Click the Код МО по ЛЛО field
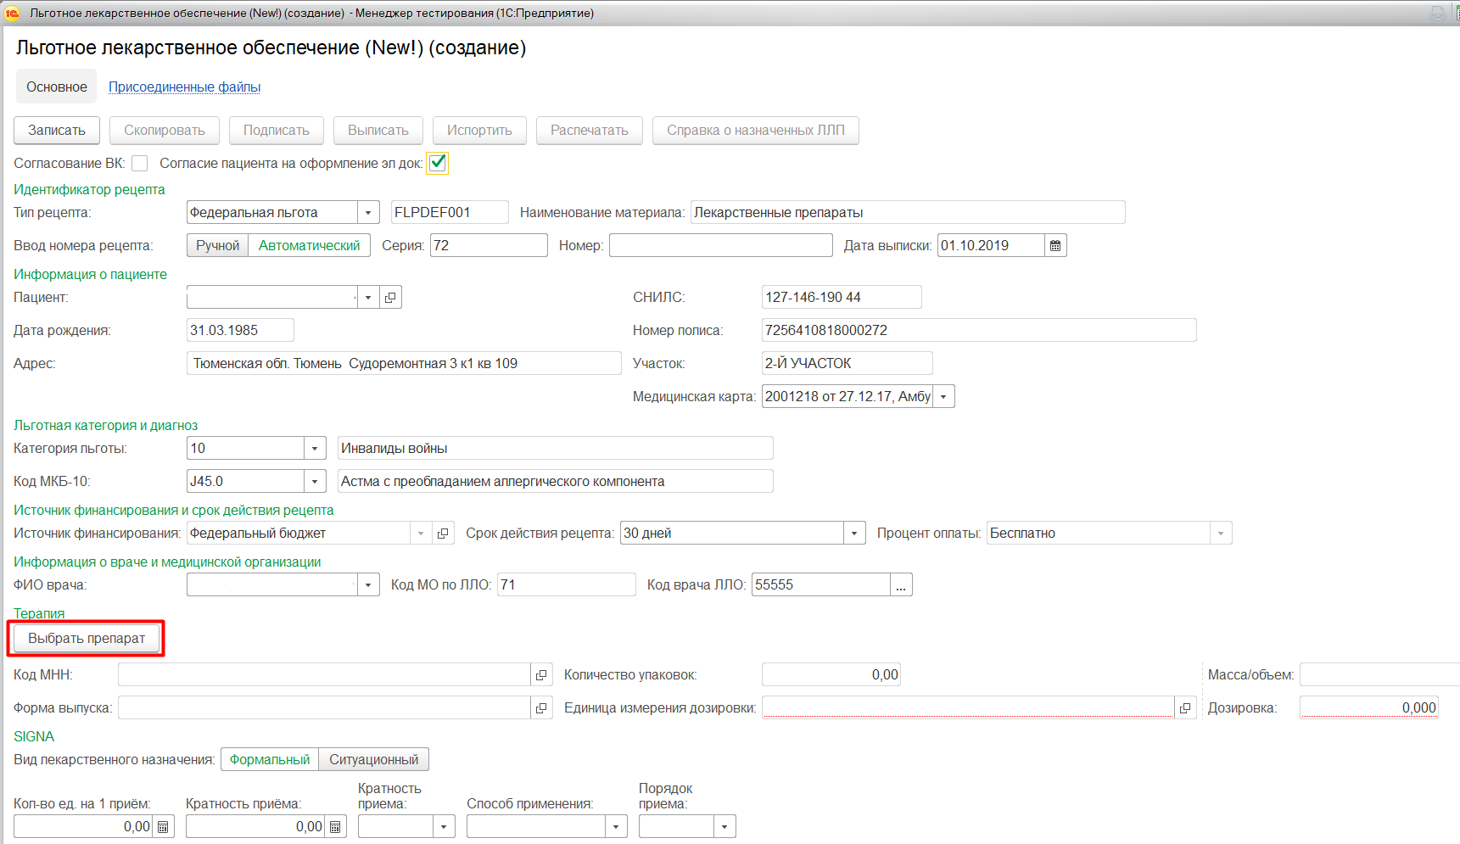 point(566,584)
